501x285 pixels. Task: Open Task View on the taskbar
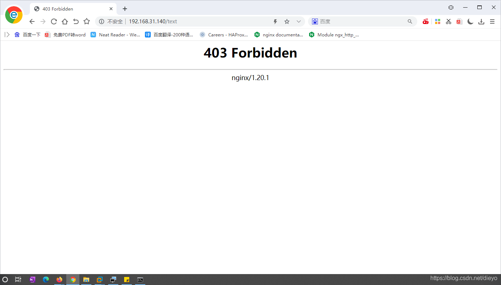(18, 280)
